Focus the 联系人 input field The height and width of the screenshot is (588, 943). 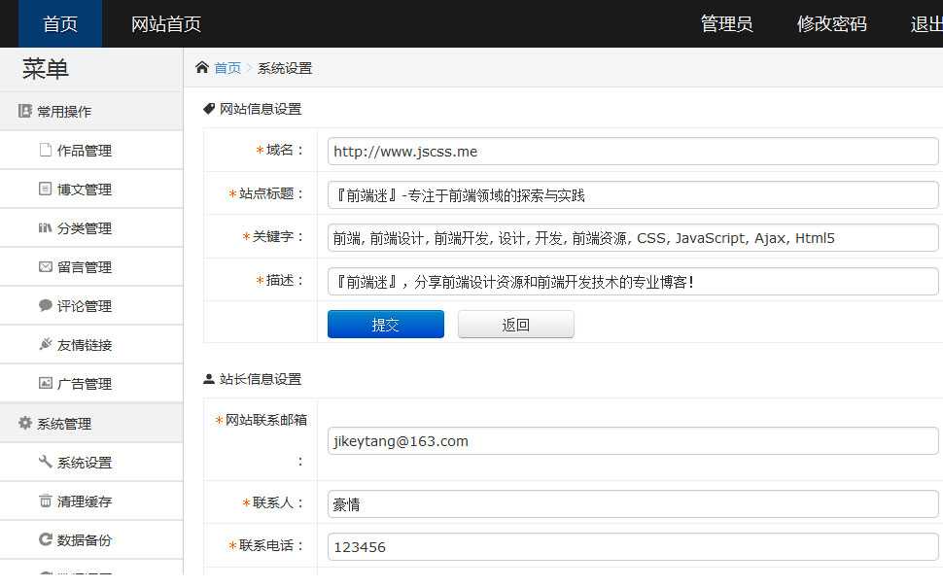coord(633,503)
